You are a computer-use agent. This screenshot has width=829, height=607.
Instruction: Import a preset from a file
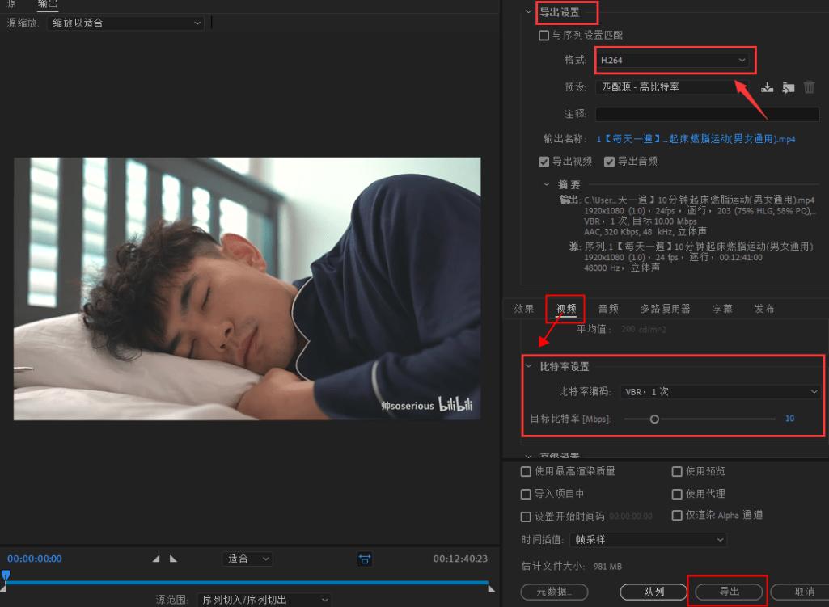789,86
